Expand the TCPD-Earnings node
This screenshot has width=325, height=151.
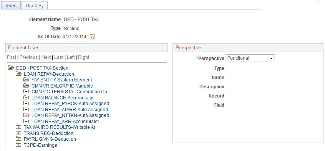(x=18, y=145)
